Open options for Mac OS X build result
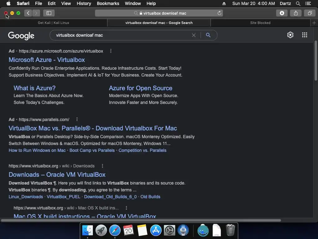This screenshot has width=318, height=239. (126, 208)
